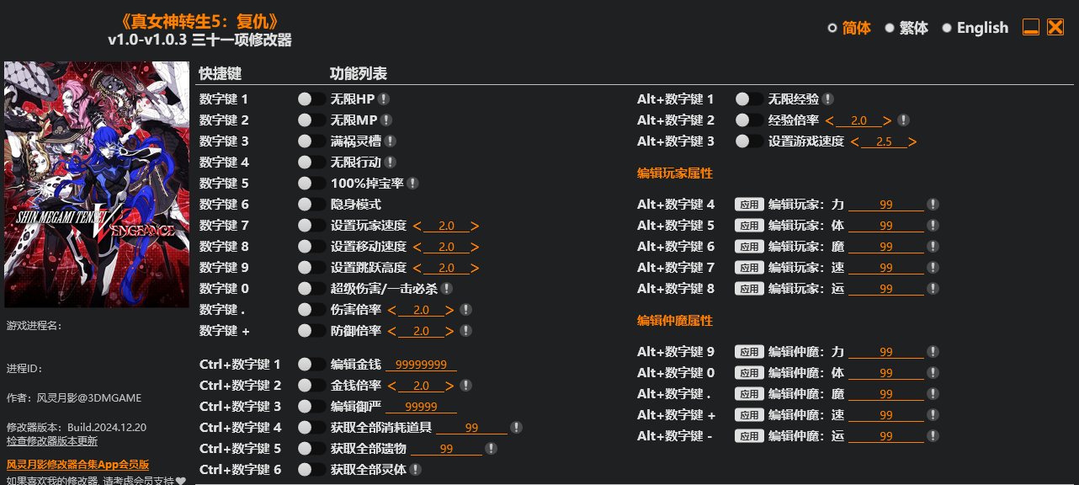Viewport: 1079px width, 485px height.
Task: Apply 编辑玩家: 力 with 应用 button
Action: pos(749,205)
